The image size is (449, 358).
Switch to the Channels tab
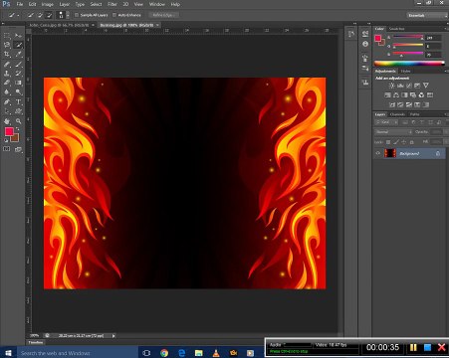[x=397, y=114]
